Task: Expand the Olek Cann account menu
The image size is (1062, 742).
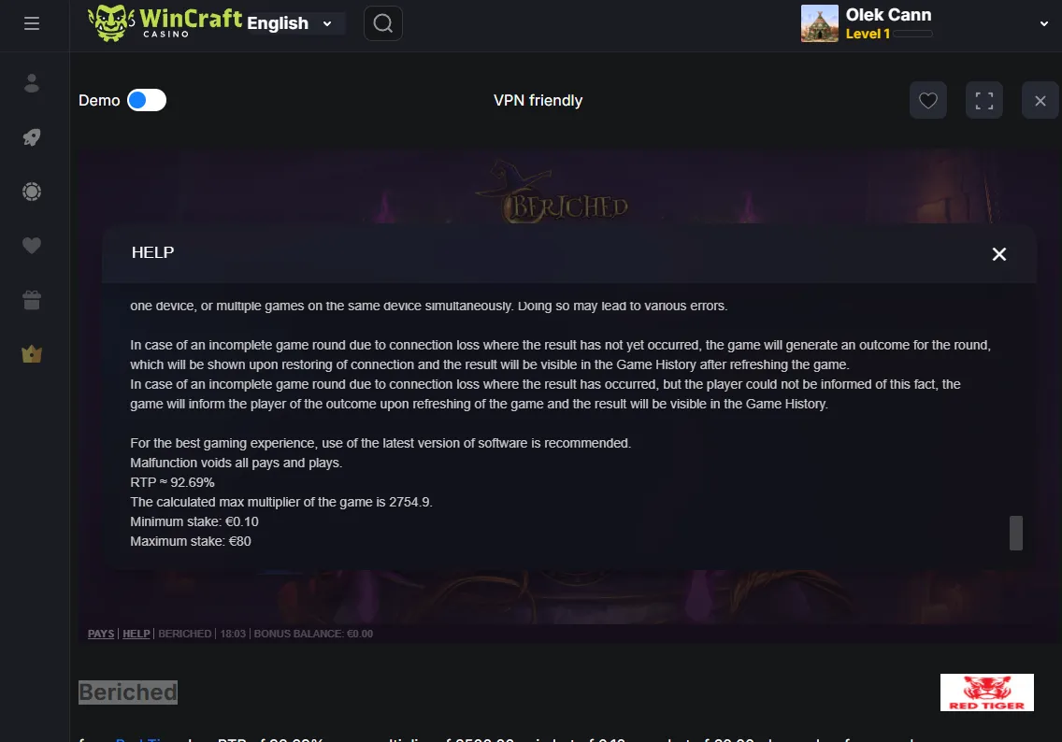Action: pyautogui.click(x=1043, y=23)
